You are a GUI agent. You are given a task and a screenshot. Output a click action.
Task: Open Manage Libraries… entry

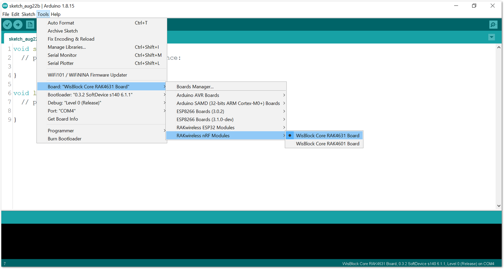[x=102, y=47]
